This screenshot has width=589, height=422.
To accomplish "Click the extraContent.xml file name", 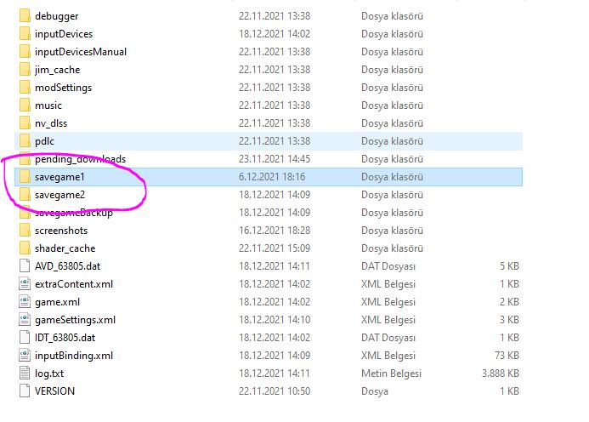I will [x=74, y=284].
